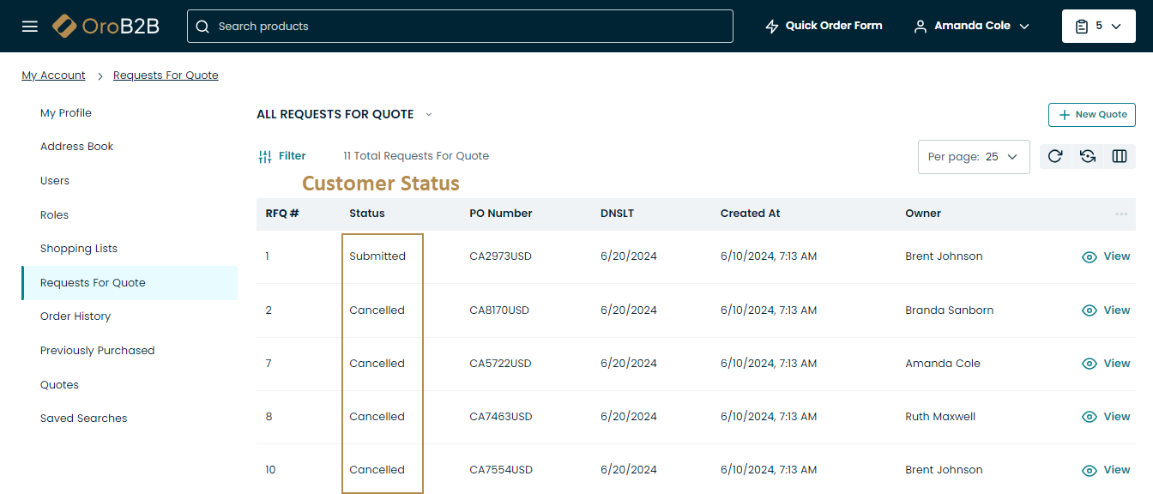The width and height of the screenshot is (1153, 494).
Task: Click the column header ellipsis icon
Action: [x=1120, y=214]
